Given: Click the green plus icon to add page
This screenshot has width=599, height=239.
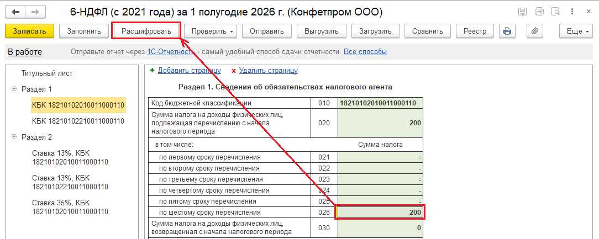Looking at the screenshot, I should pyautogui.click(x=153, y=70).
